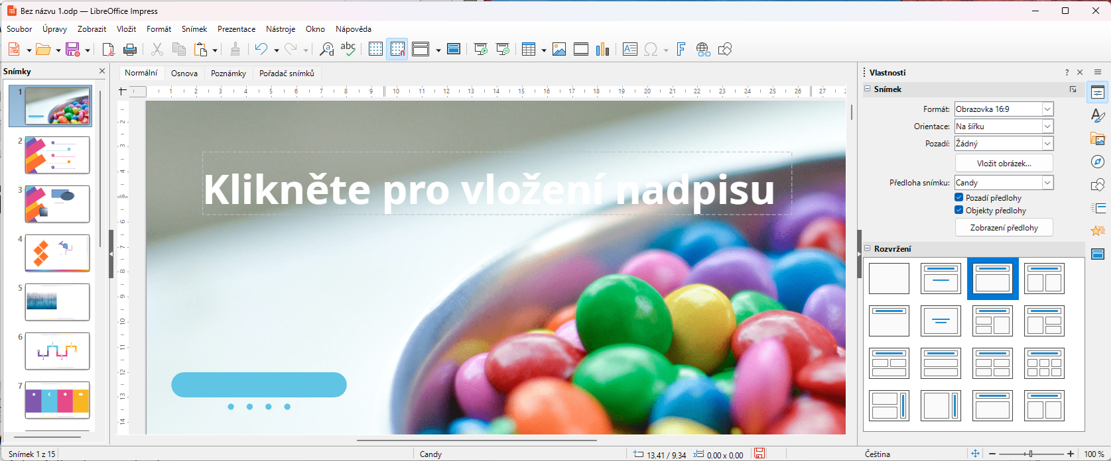This screenshot has width=1111, height=461.
Task: Click the Vložit obrázek button
Action: pyautogui.click(x=1004, y=163)
